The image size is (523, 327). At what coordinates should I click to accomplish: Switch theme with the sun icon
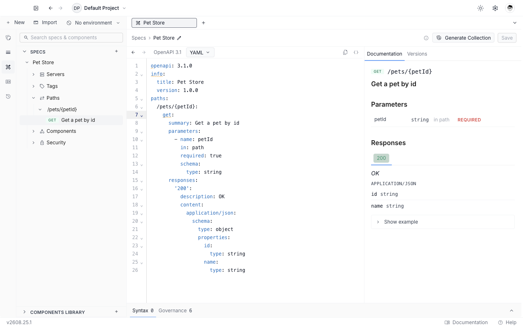coord(481,8)
